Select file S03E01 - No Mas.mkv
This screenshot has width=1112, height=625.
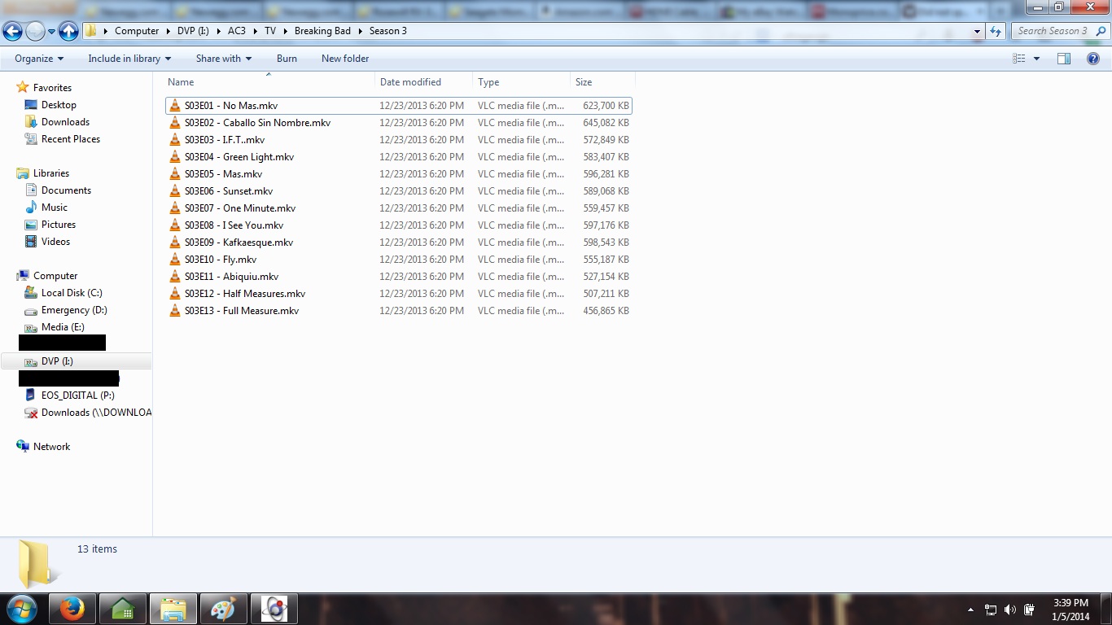point(398,106)
